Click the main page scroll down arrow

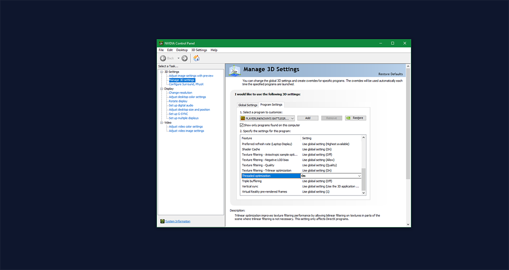tap(408, 224)
